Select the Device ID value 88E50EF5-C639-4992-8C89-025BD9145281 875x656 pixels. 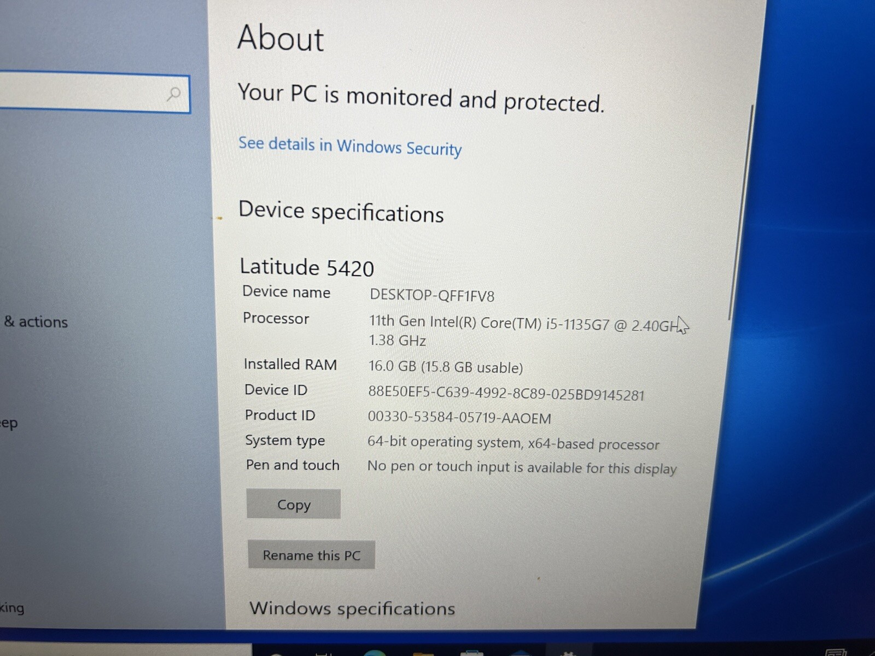tap(506, 394)
